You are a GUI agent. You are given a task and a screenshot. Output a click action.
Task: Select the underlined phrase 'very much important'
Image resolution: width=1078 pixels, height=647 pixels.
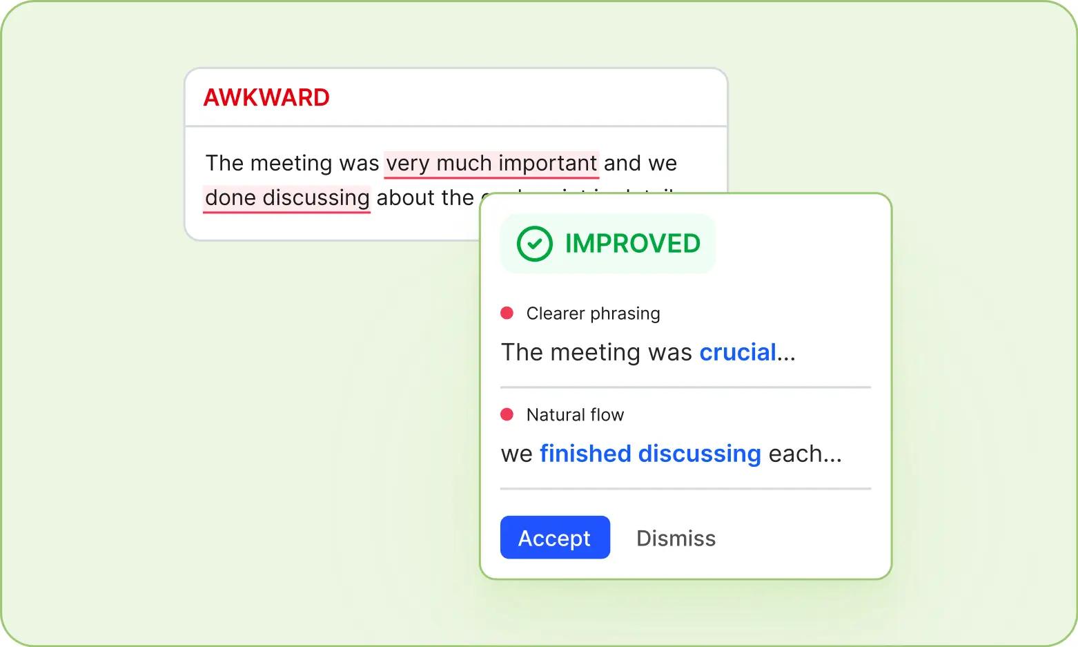[x=491, y=164]
